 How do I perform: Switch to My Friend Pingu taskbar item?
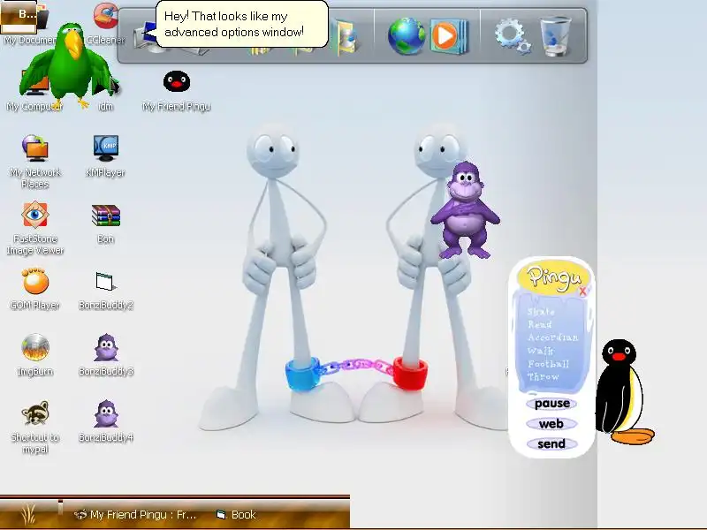[135, 514]
